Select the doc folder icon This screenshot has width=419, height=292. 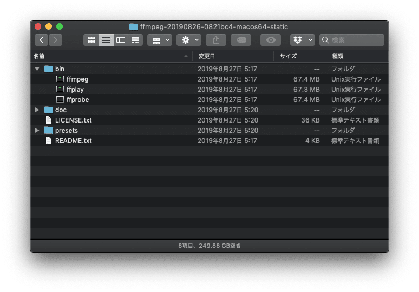click(49, 110)
